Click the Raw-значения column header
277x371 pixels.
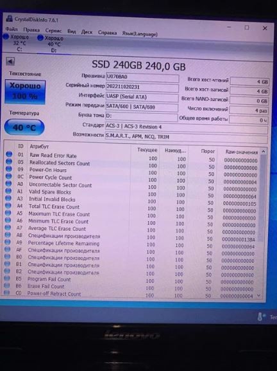pos(241,152)
